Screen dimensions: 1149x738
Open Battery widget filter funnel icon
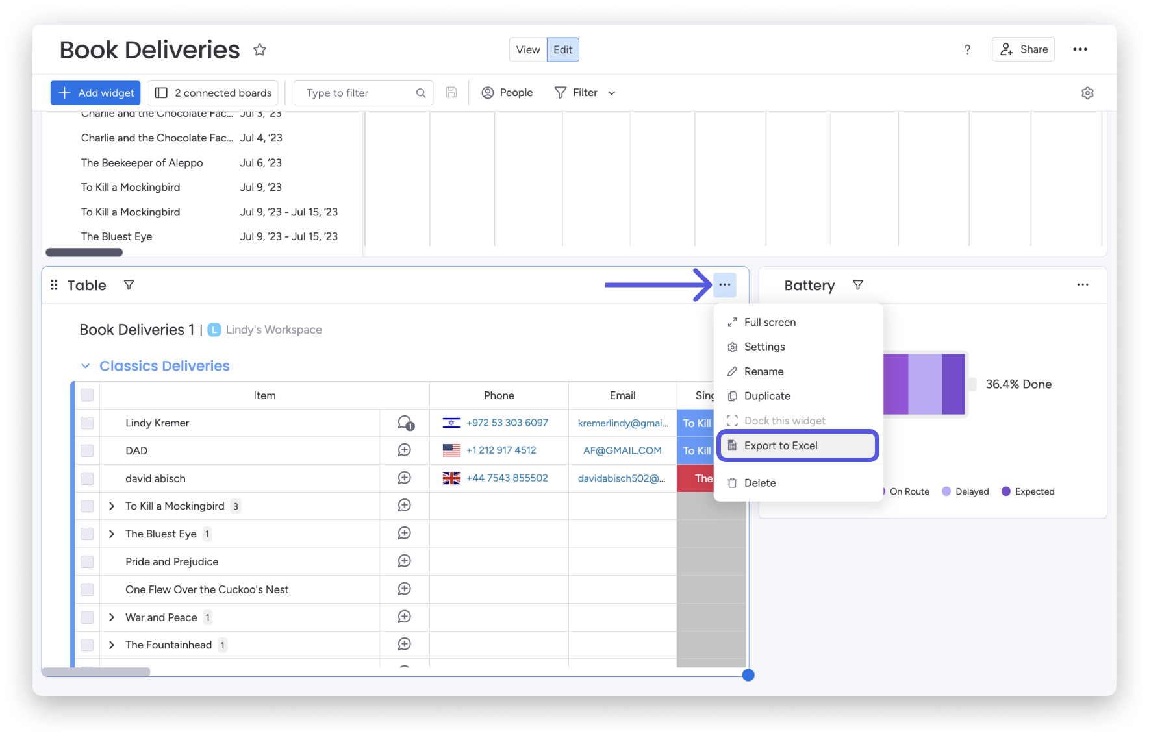pyautogui.click(x=858, y=285)
